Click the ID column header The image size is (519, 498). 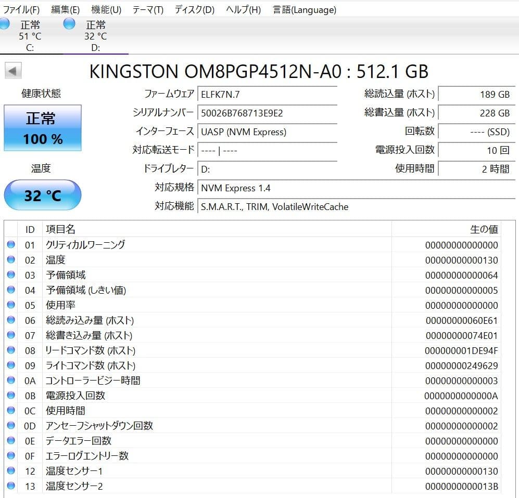click(x=30, y=229)
